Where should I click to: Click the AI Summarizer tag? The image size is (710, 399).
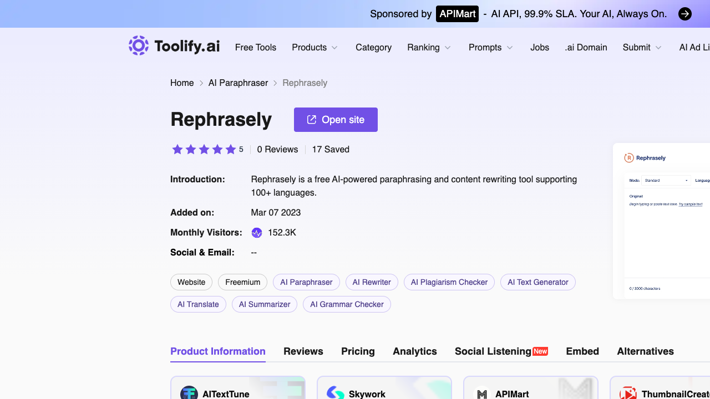point(265,304)
